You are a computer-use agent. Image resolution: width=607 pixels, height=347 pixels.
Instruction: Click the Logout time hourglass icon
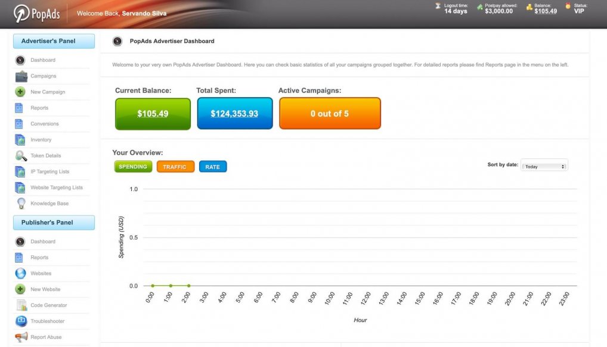[438, 6]
